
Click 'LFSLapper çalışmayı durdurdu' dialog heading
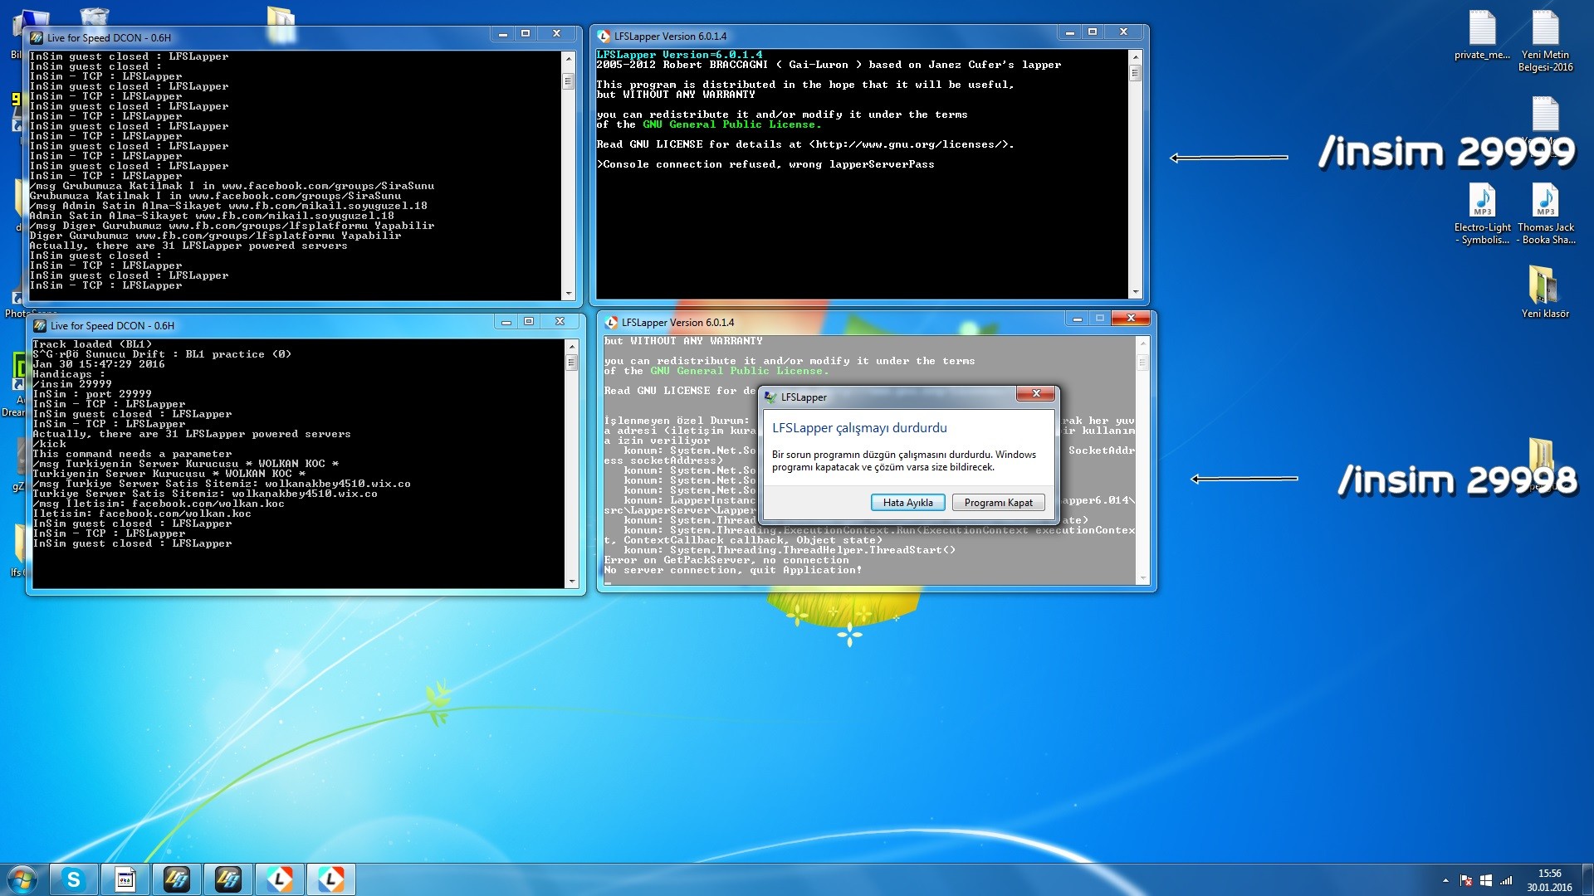point(859,428)
